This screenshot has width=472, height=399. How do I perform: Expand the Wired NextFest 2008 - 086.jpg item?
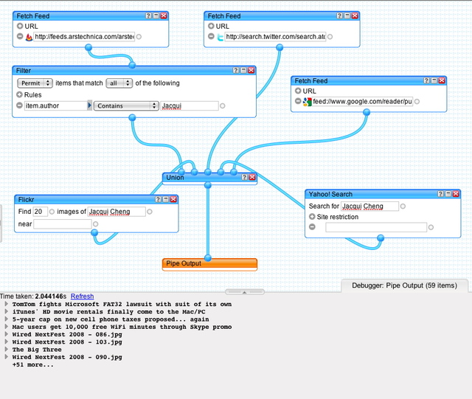point(6,334)
